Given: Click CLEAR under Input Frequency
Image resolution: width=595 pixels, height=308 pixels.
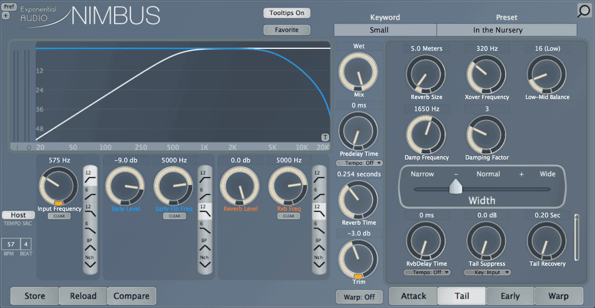Looking at the screenshot, I should pos(59,216).
